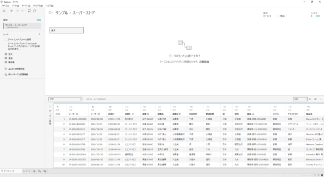Switch to the シート 1 tab

point(26,171)
